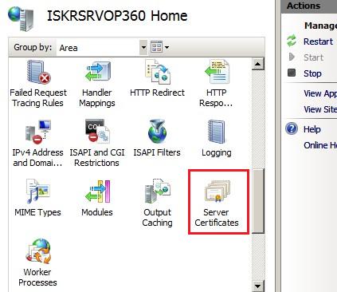Open ISAPI Filters feature

157,139
